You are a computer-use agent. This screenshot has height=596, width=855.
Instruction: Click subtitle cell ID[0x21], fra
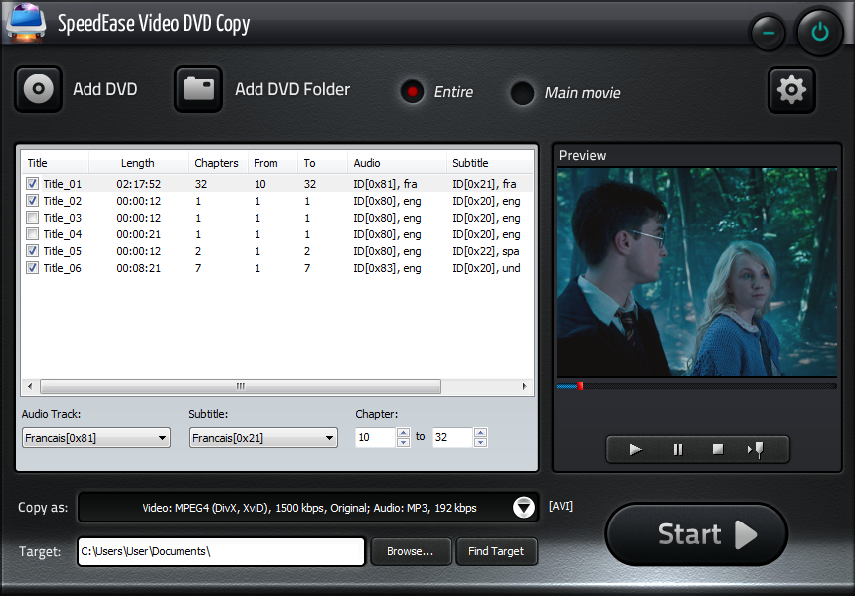coord(484,184)
